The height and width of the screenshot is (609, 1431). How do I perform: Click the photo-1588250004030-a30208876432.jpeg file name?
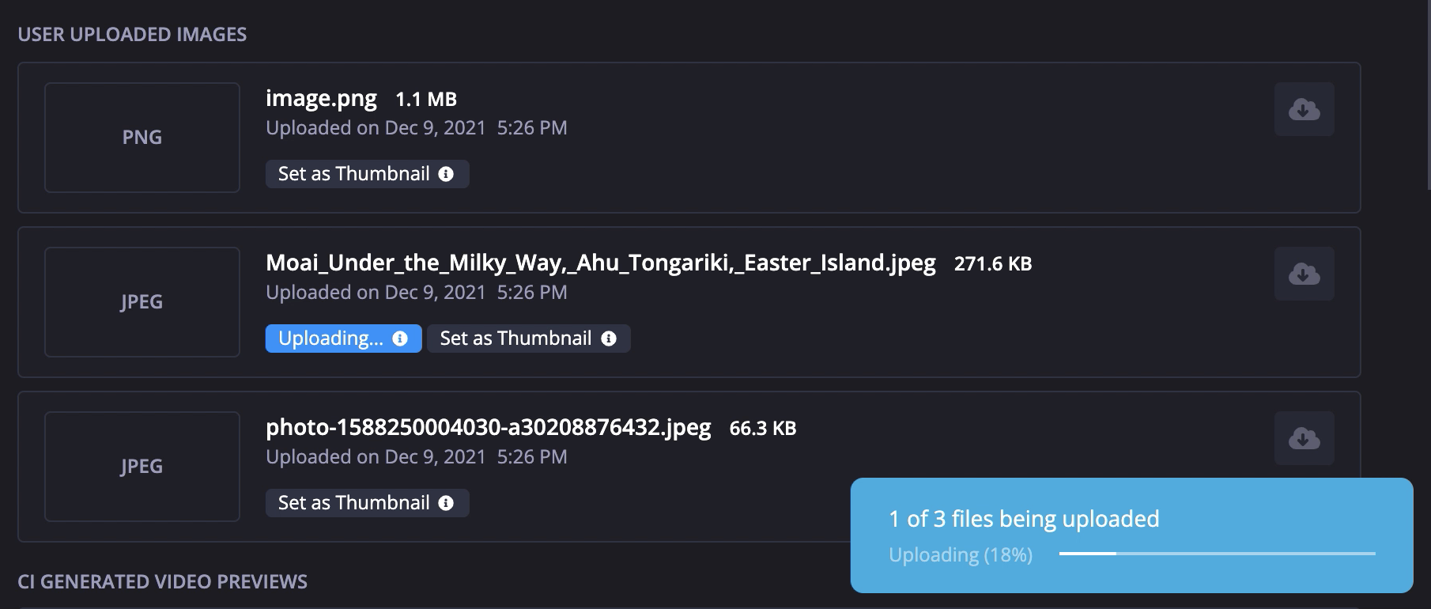click(489, 428)
